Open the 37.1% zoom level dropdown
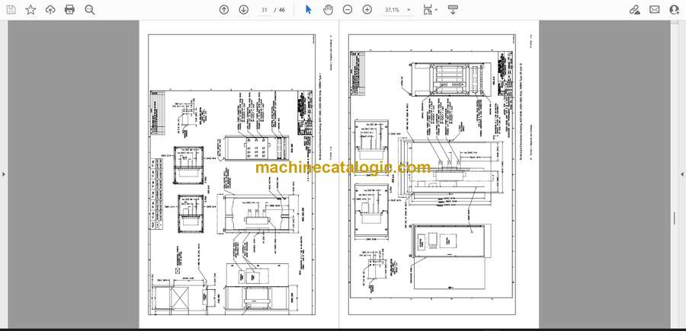This screenshot has width=686, height=331. (x=397, y=10)
